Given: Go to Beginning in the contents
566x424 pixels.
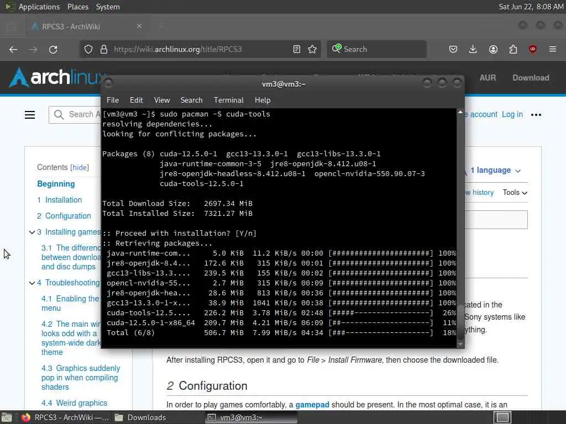Looking at the screenshot, I should (x=56, y=184).
